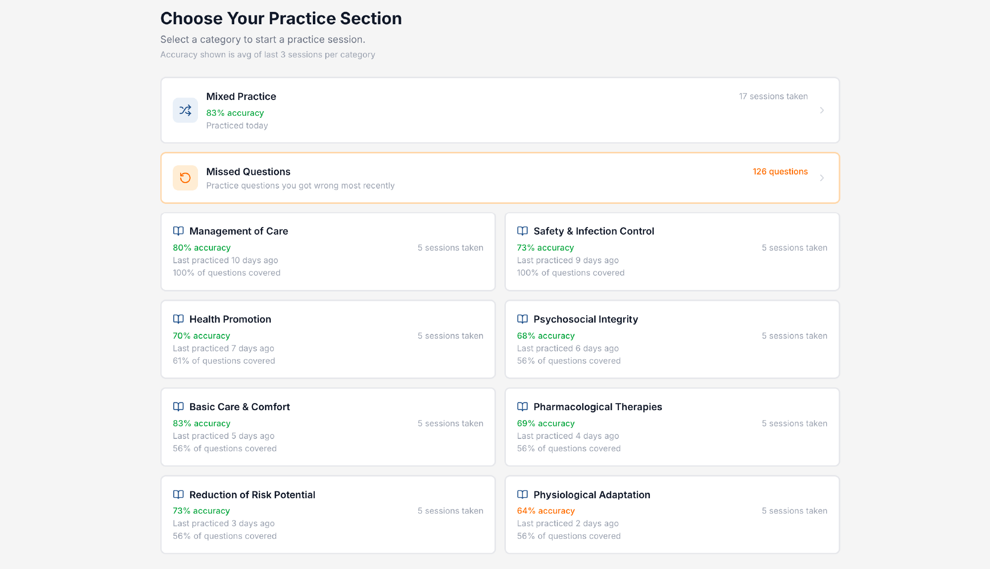The height and width of the screenshot is (569, 990).
Task: Click the orange 64% accuracy value
Action: [x=546, y=511]
